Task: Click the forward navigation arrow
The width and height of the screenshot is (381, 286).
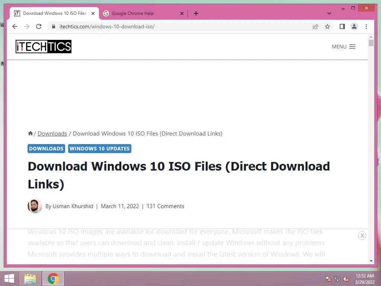Action: 27,26
